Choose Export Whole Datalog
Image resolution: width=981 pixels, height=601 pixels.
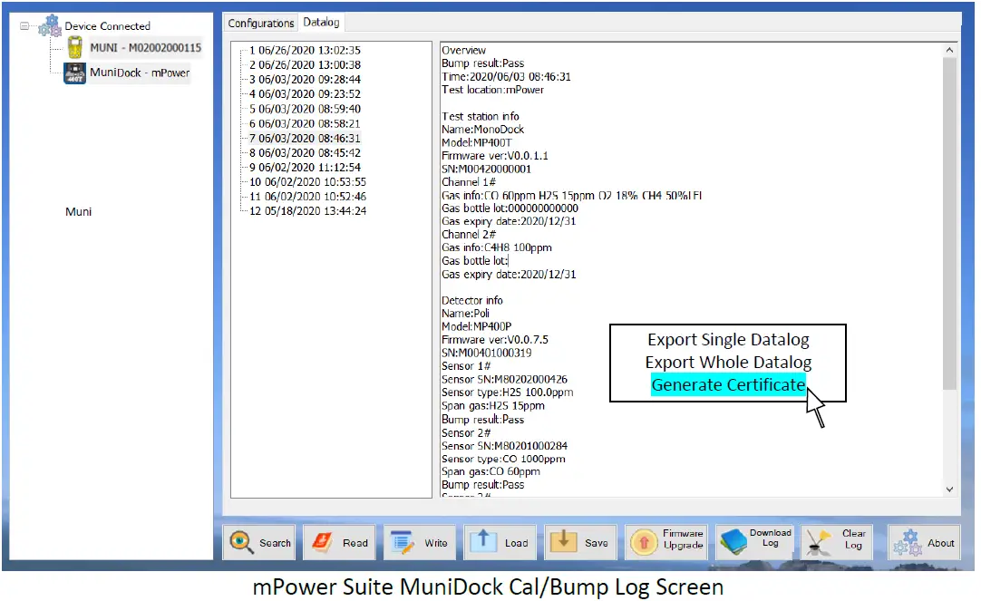[728, 362]
